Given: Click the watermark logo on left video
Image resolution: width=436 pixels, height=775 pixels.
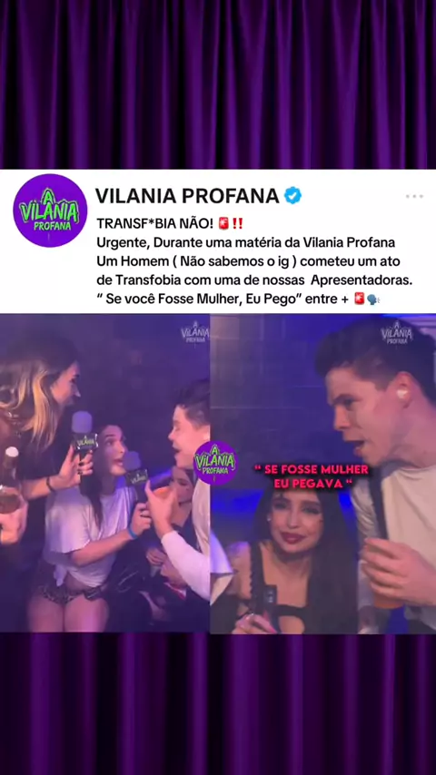Looking at the screenshot, I should coord(194,332).
